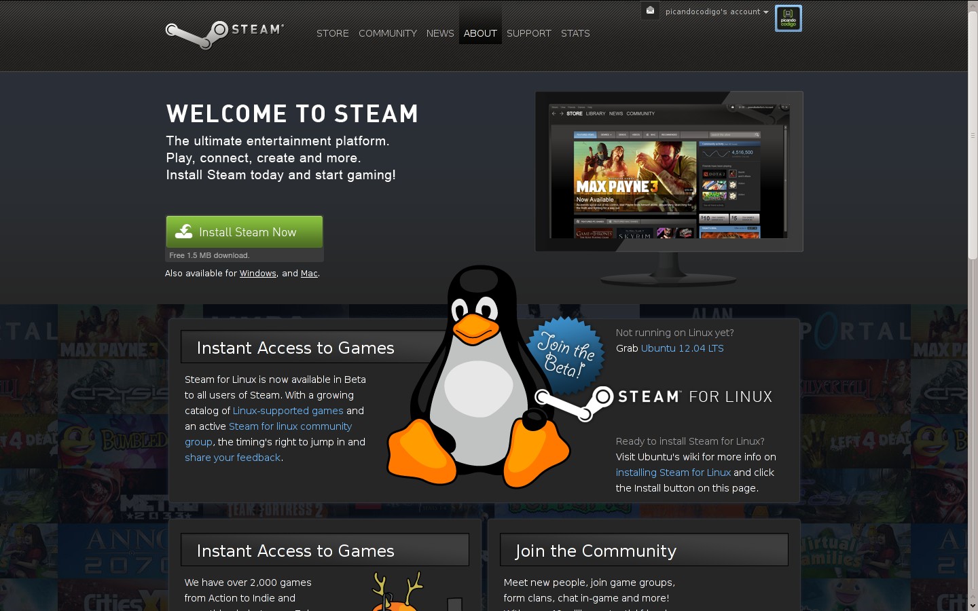
Task: Go to the News section
Action: tap(440, 33)
